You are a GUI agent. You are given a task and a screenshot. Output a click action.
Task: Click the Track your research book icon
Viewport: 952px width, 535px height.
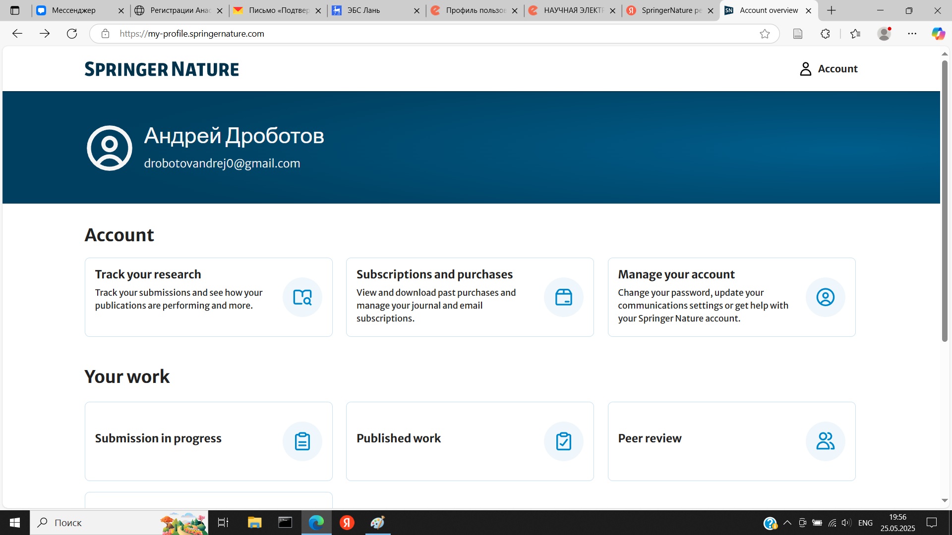(302, 297)
